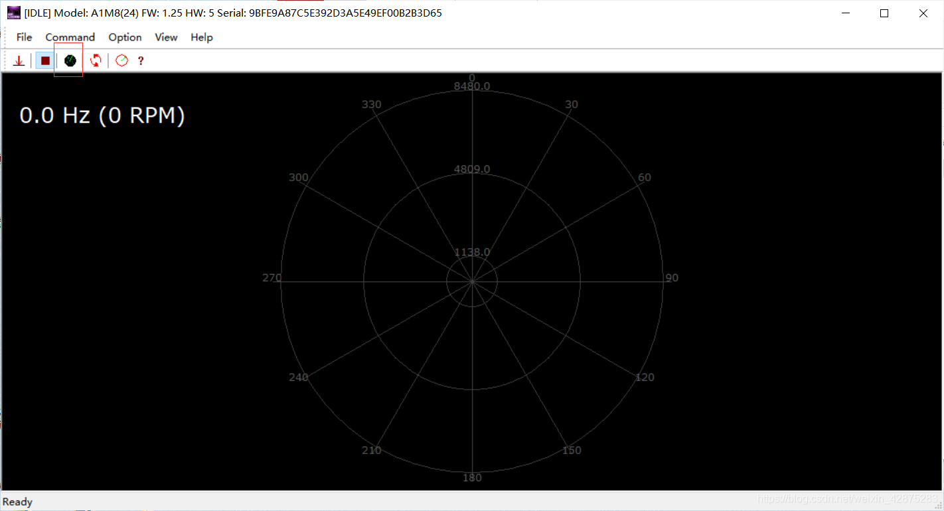Close the lidar application window
The width and height of the screenshot is (944, 511).
click(923, 13)
